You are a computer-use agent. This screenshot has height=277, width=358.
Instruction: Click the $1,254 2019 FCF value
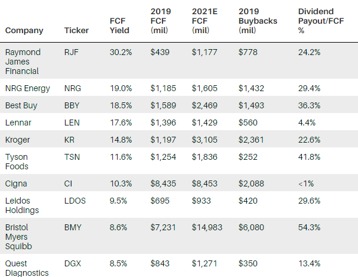point(163,157)
